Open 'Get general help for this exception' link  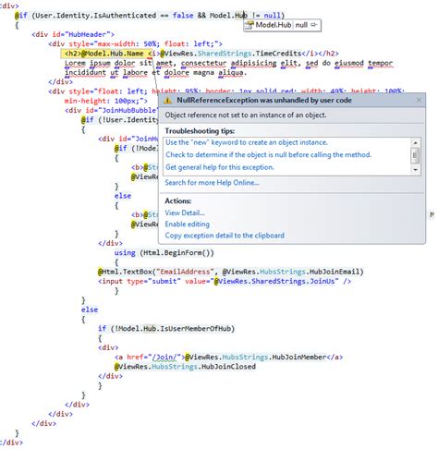click(x=220, y=167)
